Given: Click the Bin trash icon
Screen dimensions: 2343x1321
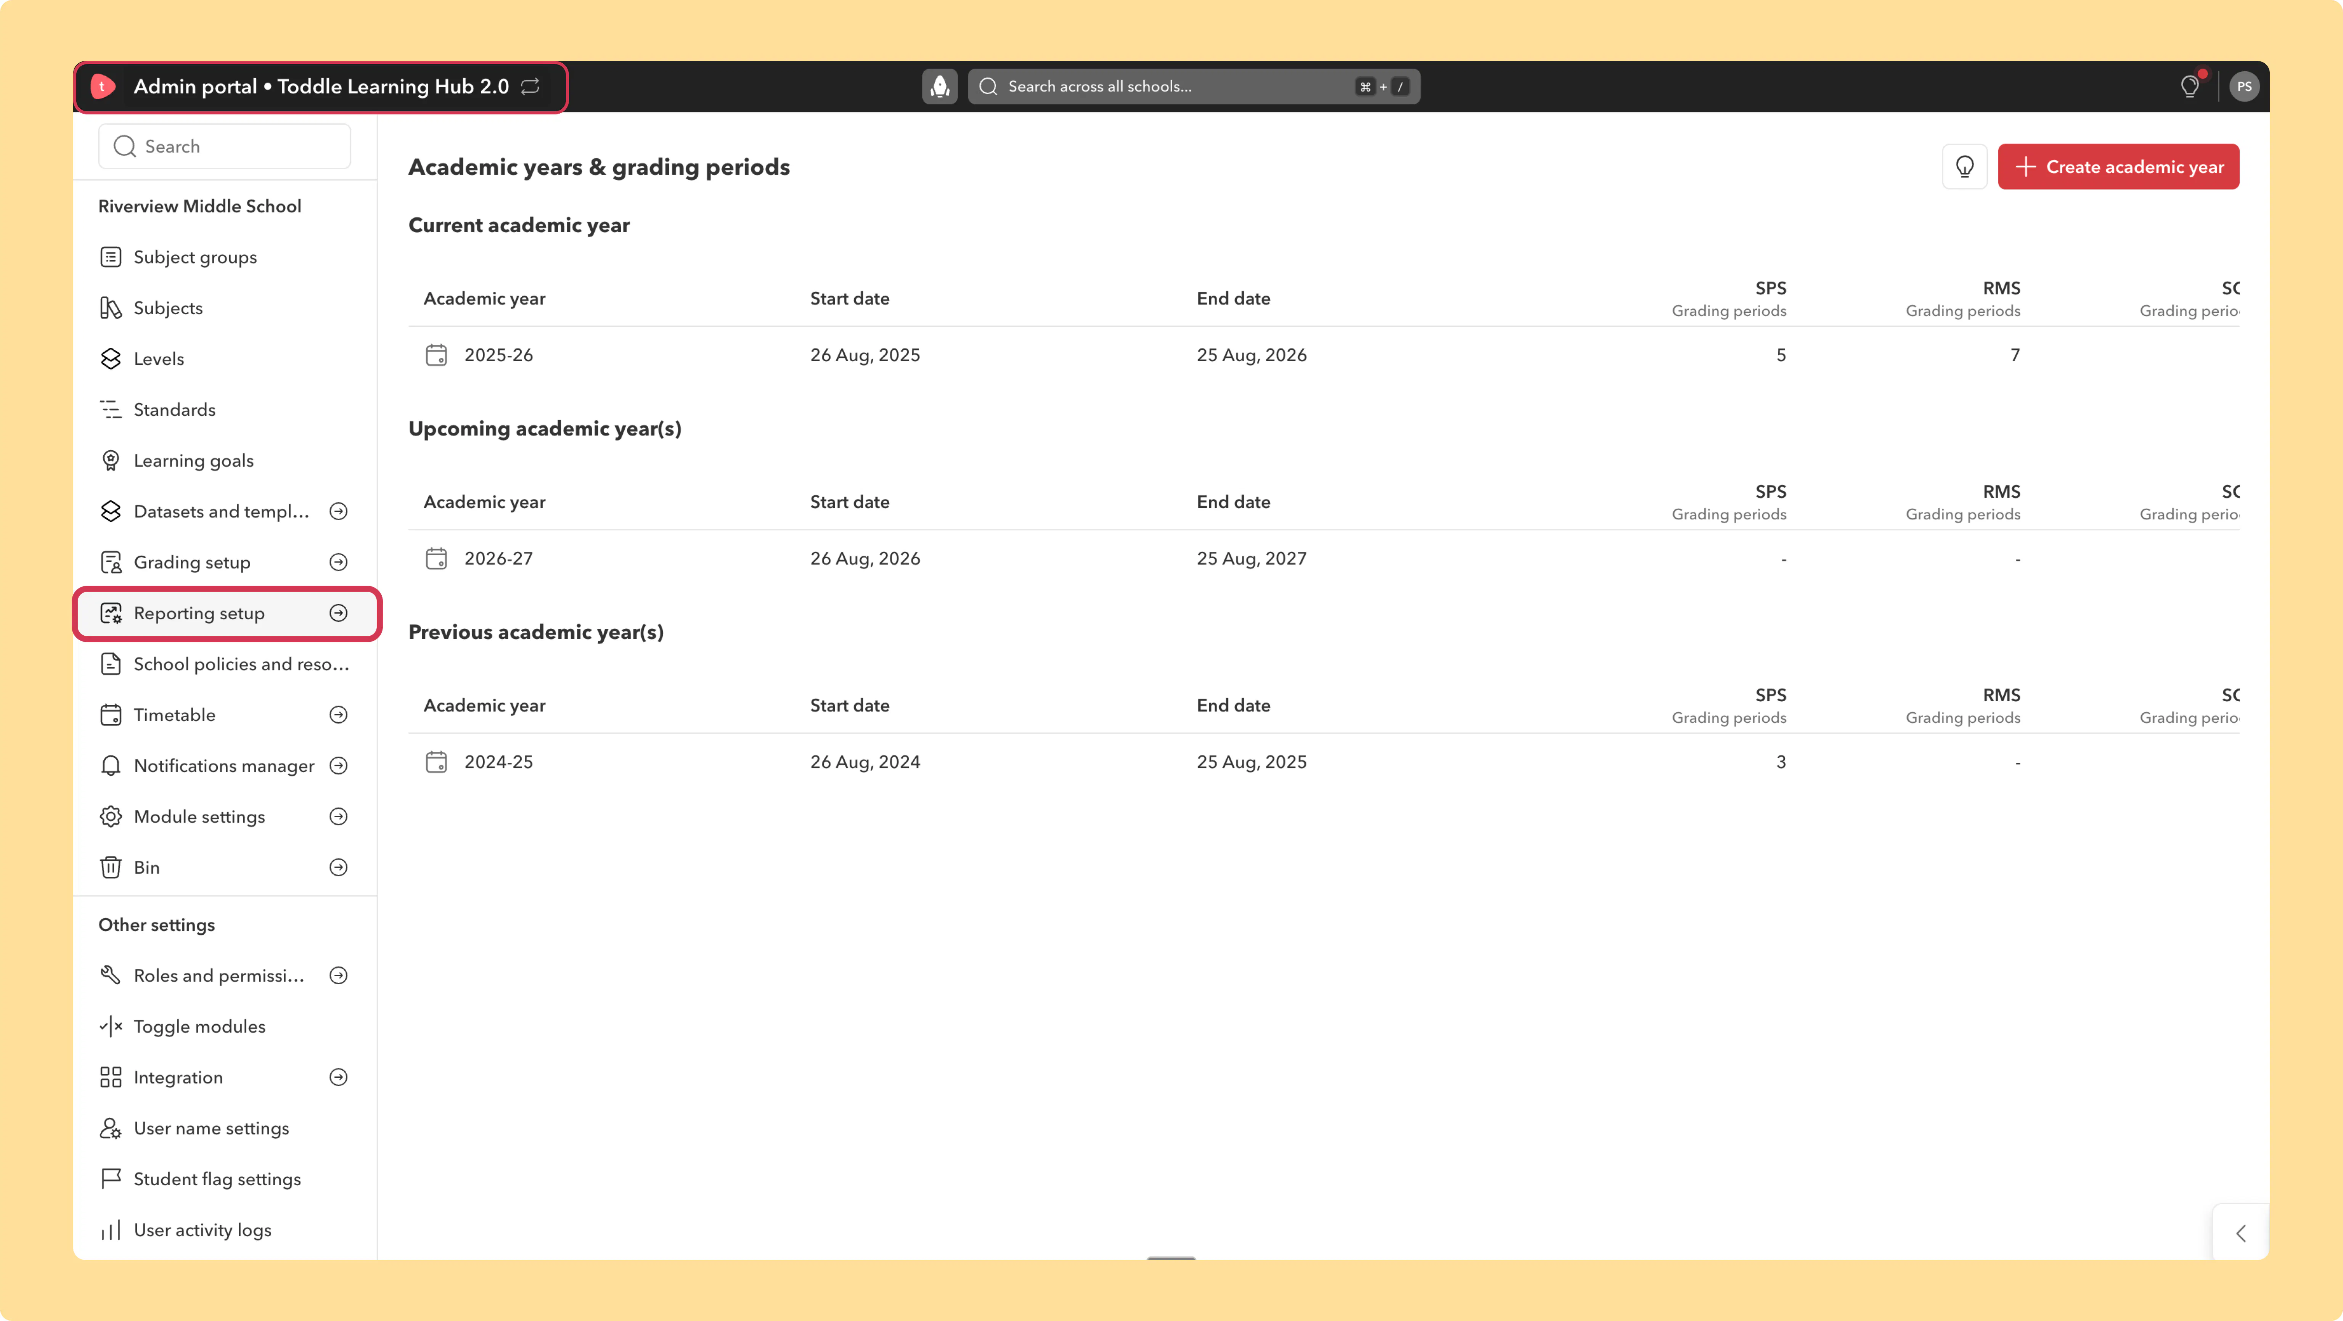Looking at the screenshot, I should click(111, 868).
